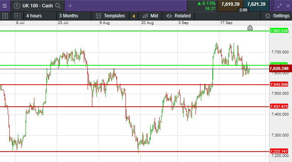
Task: Click the vertical grip handle by the buy price
Action: click(272, 5)
